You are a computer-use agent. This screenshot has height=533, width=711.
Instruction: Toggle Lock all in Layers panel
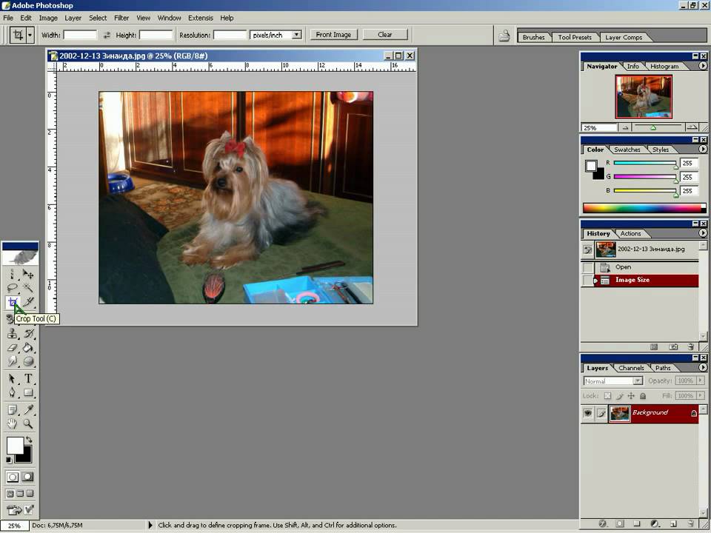[643, 395]
